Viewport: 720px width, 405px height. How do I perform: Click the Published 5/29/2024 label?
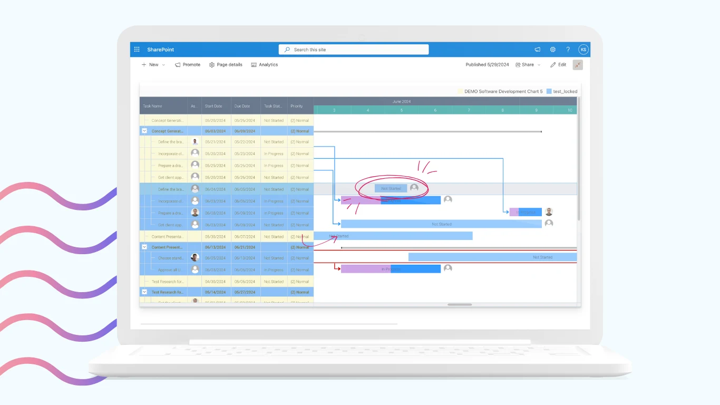(x=487, y=65)
